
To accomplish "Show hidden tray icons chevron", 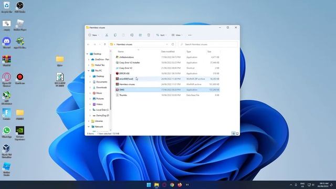I will point(291,185).
